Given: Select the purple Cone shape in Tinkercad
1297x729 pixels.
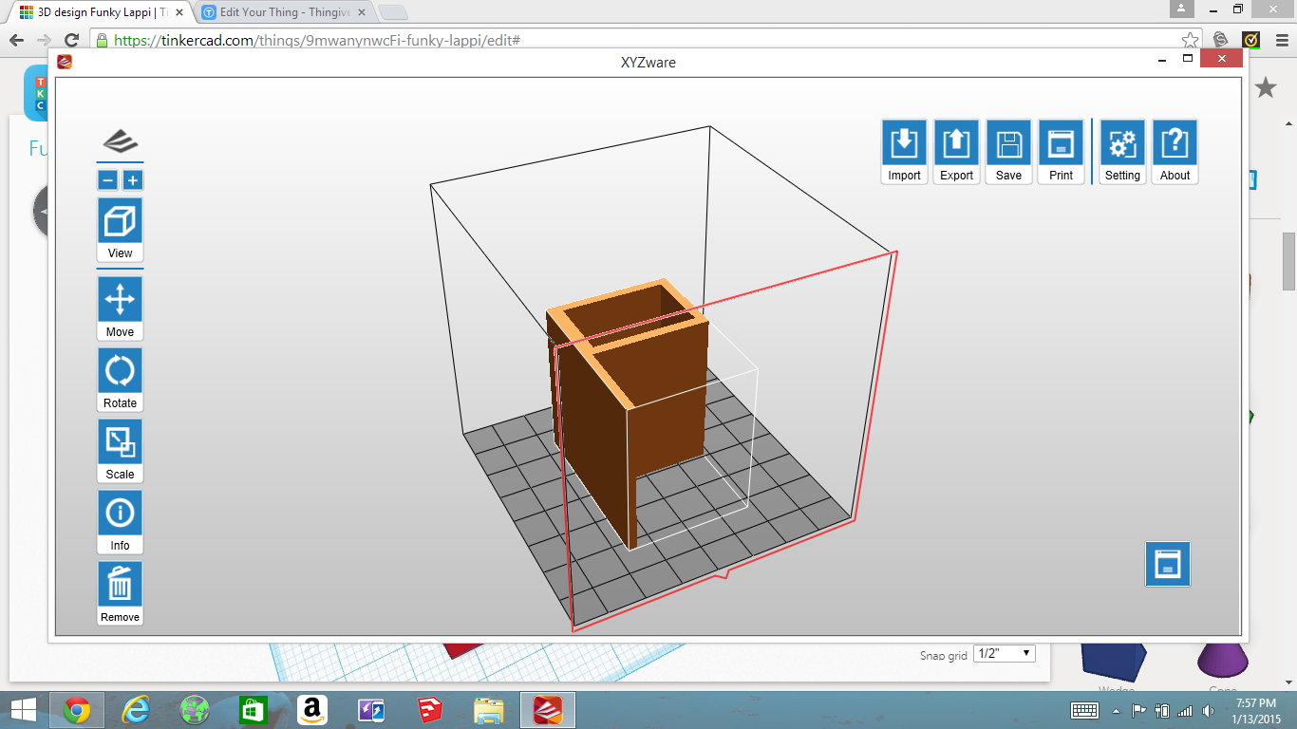Looking at the screenshot, I should 1223,663.
